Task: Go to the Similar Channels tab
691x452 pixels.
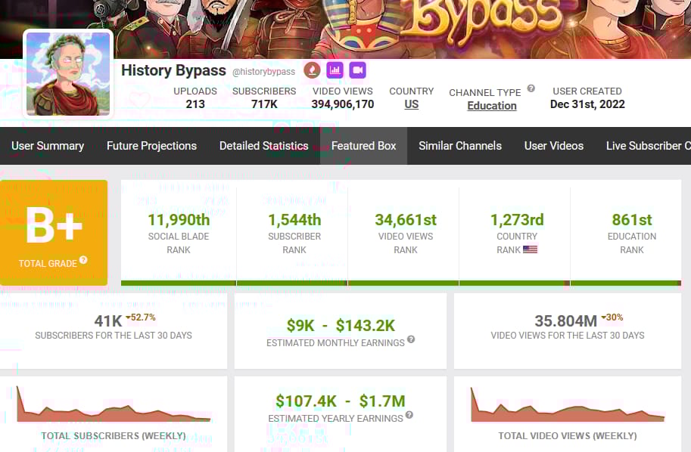Action: tap(460, 146)
